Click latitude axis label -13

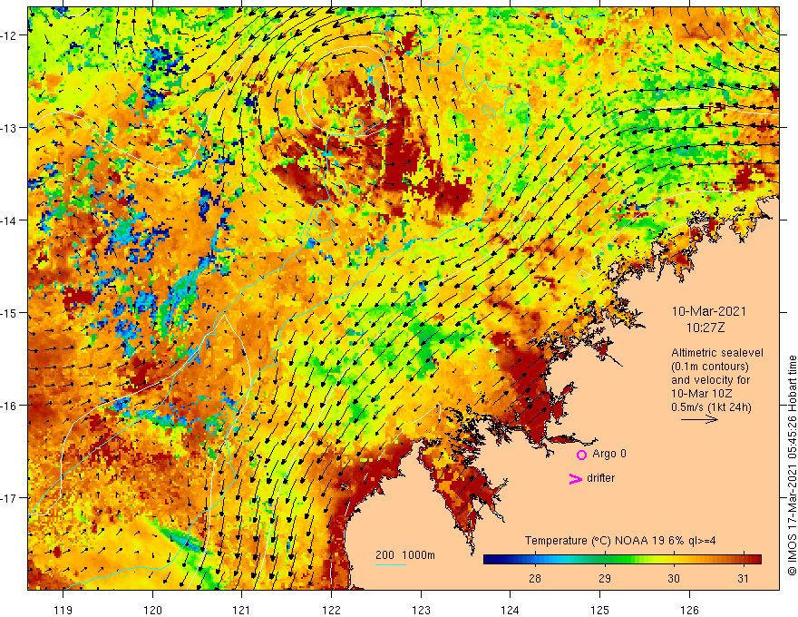(x=10, y=128)
